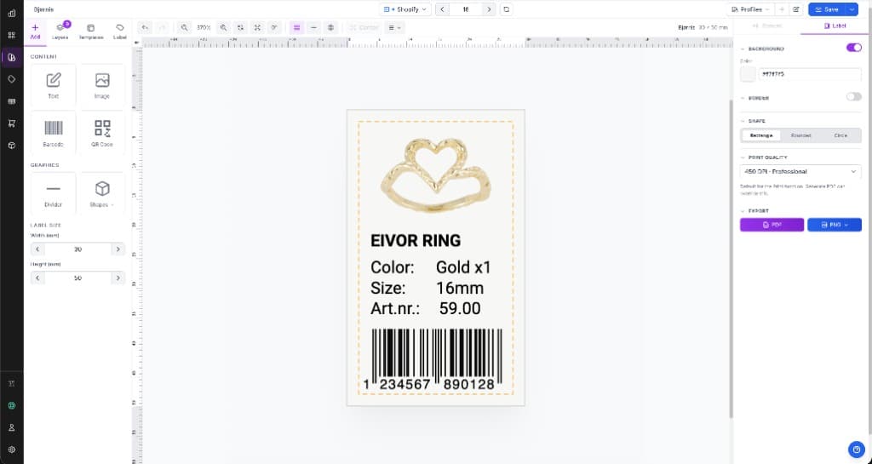Open the shopping cart sidebar icon
This screenshot has width=872, height=464.
click(12, 123)
